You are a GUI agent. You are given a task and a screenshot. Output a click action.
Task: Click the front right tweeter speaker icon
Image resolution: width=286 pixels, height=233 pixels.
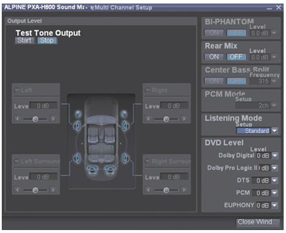click(124, 114)
